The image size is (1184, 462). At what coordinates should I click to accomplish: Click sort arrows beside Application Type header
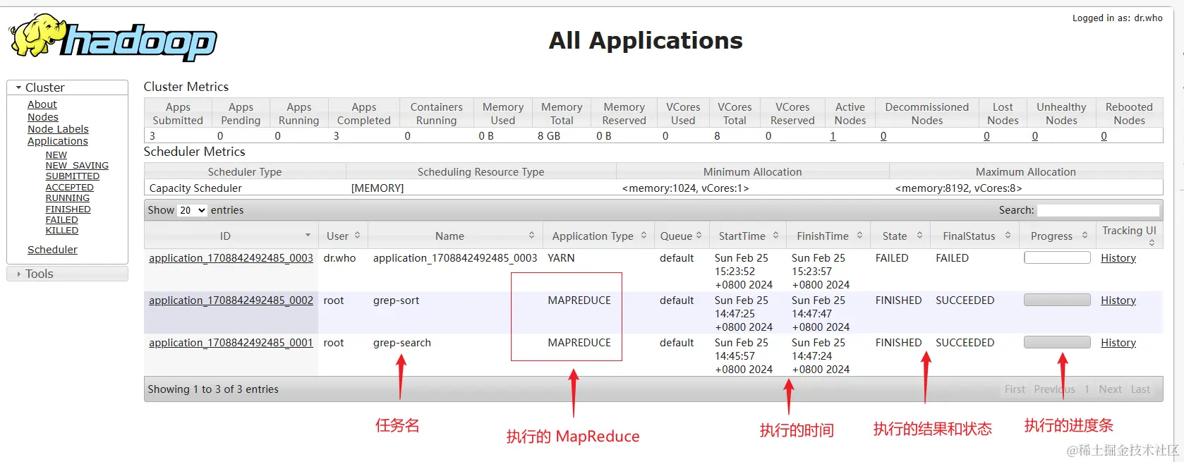(644, 236)
